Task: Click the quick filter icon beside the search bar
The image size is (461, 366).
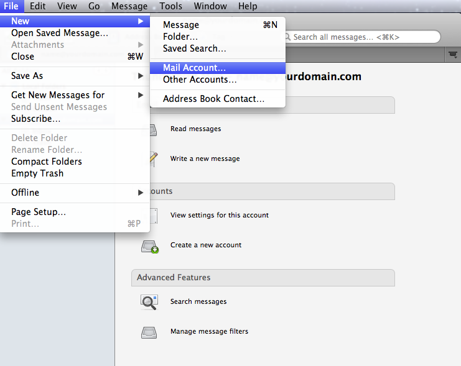Action: [x=453, y=55]
